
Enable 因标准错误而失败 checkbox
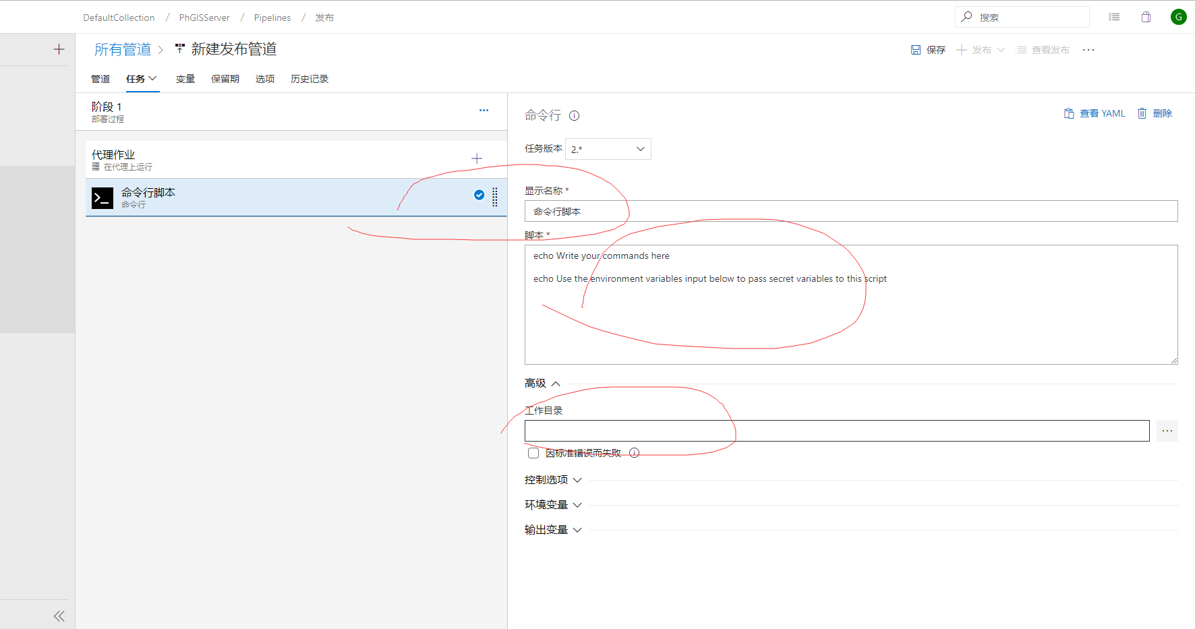point(533,453)
